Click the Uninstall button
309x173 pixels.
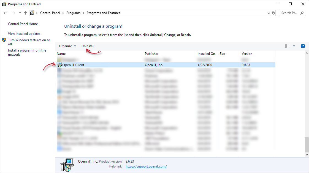point(88,46)
